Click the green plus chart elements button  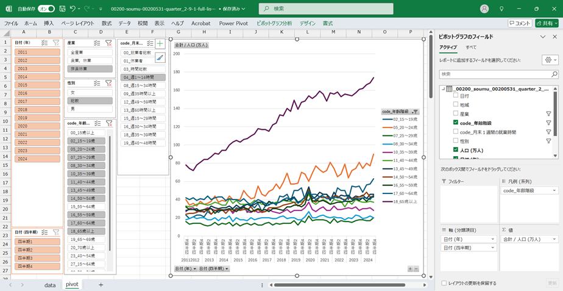[160, 44]
